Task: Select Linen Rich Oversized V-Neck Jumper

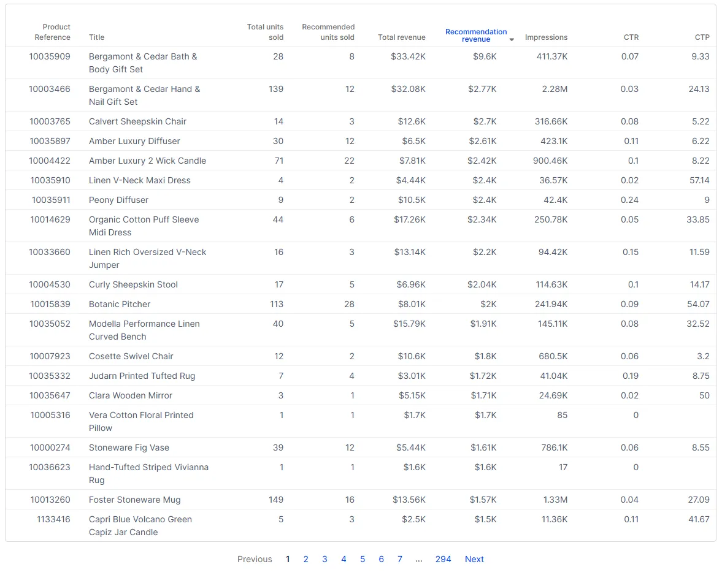Action: pyautogui.click(x=147, y=259)
